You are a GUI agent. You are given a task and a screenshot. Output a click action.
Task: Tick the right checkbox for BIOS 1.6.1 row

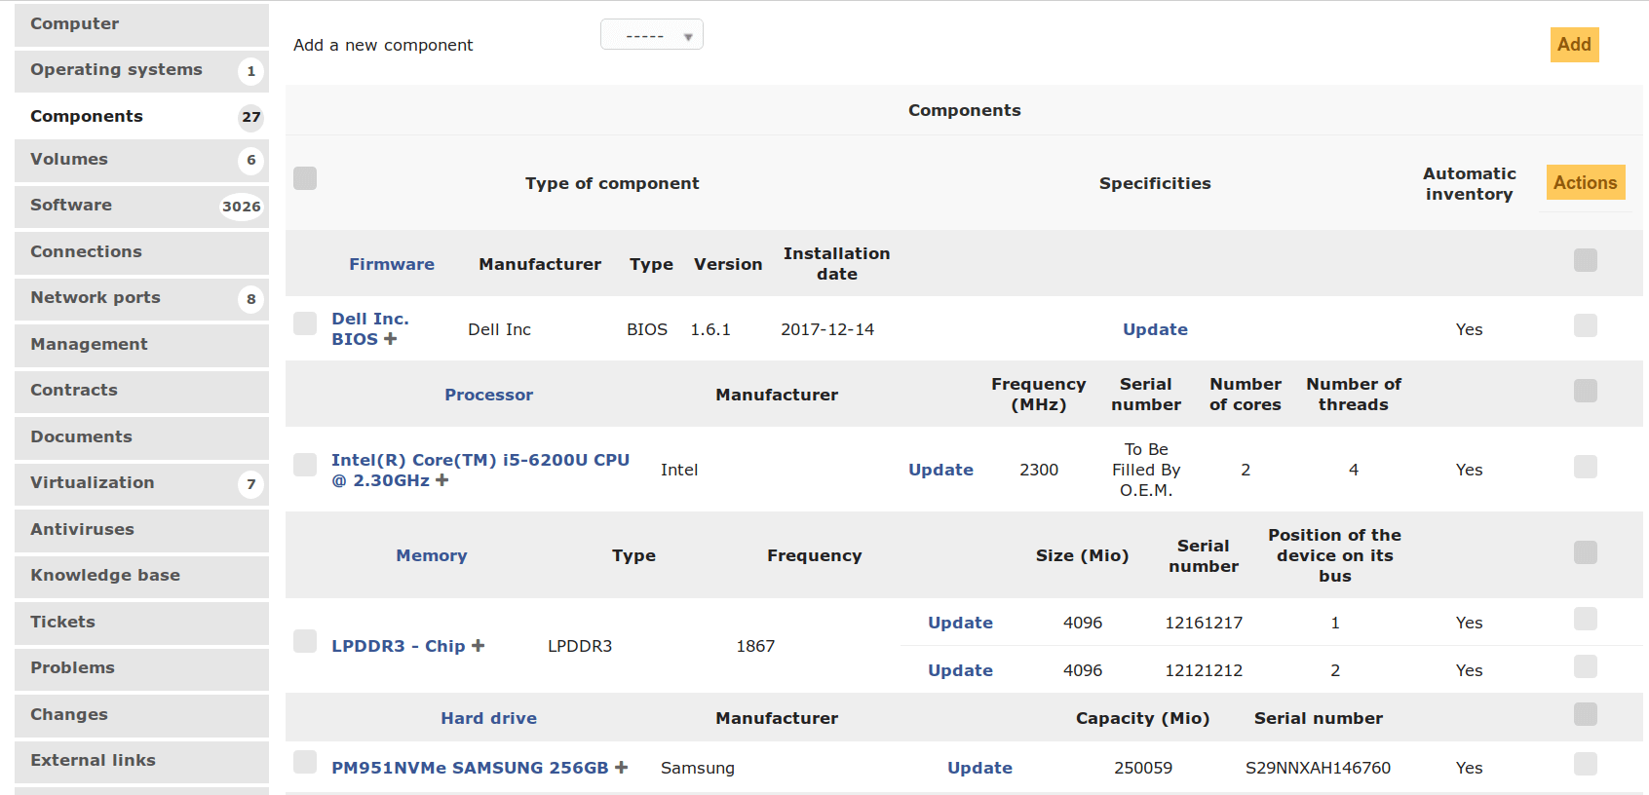pyautogui.click(x=1586, y=325)
